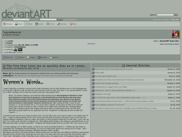Click the Scraps tab icon
Viewport: 182px width, 137px height.
coord(28,57)
